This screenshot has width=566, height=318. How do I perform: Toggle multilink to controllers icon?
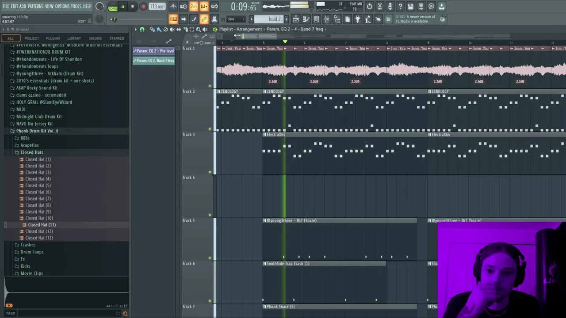click(x=204, y=19)
